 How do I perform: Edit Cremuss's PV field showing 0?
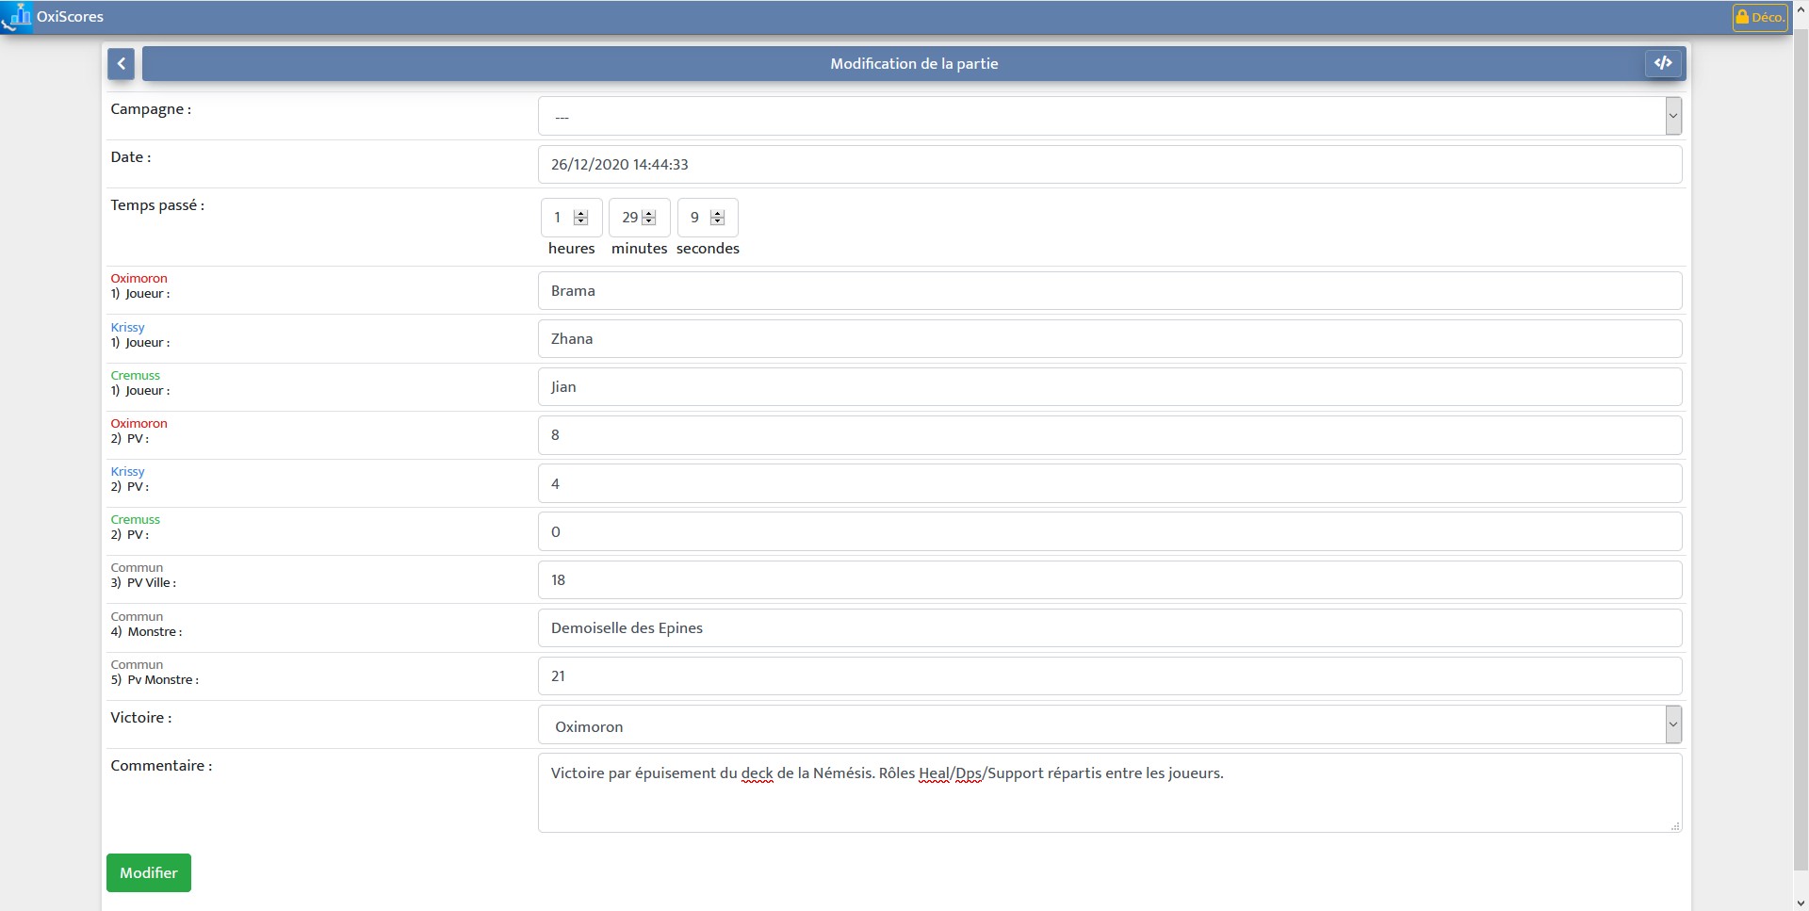(x=1110, y=531)
